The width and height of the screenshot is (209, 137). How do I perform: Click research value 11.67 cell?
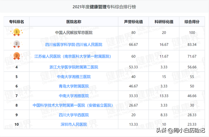click(164, 56)
